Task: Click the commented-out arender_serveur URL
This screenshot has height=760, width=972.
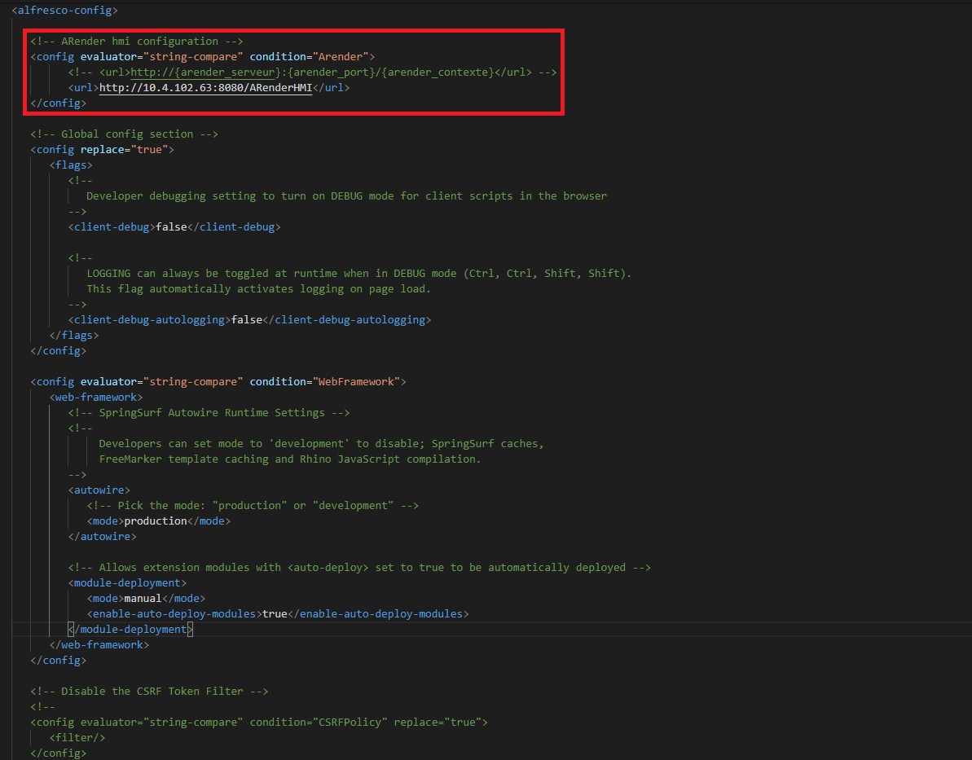Action: click(312, 72)
